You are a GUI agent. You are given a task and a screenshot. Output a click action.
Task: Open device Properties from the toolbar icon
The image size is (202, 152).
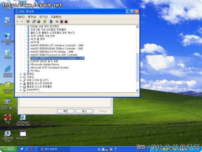(x=34, y=21)
